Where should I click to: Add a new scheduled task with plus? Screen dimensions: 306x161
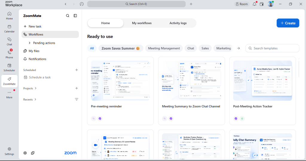pos(76,70)
